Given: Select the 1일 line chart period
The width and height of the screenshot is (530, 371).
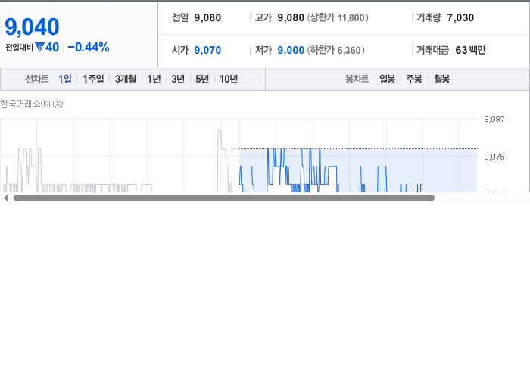Looking at the screenshot, I should click(x=65, y=79).
